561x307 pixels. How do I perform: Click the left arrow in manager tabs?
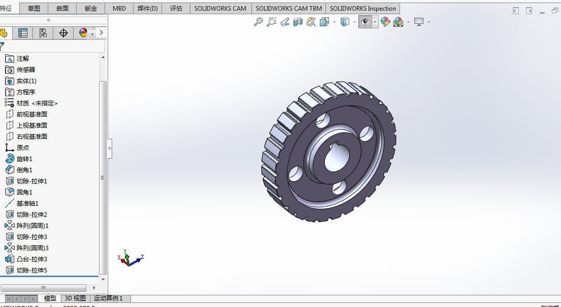tap(93, 34)
